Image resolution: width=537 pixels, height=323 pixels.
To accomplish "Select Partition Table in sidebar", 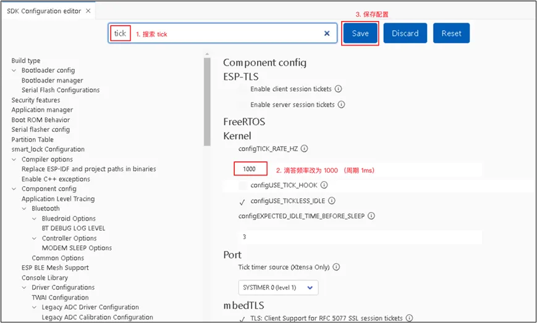I will click(x=32, y=140).
